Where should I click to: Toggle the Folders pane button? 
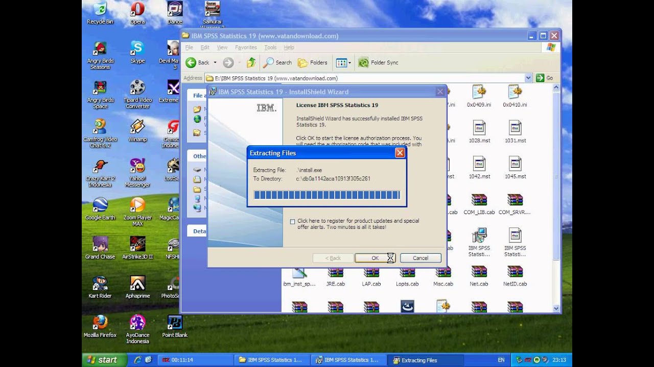coord(313,63)
